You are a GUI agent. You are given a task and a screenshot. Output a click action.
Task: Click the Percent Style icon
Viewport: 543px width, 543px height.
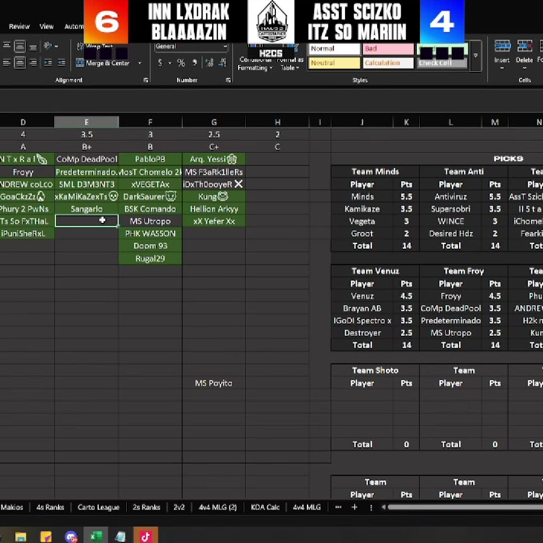pos(181,63)
